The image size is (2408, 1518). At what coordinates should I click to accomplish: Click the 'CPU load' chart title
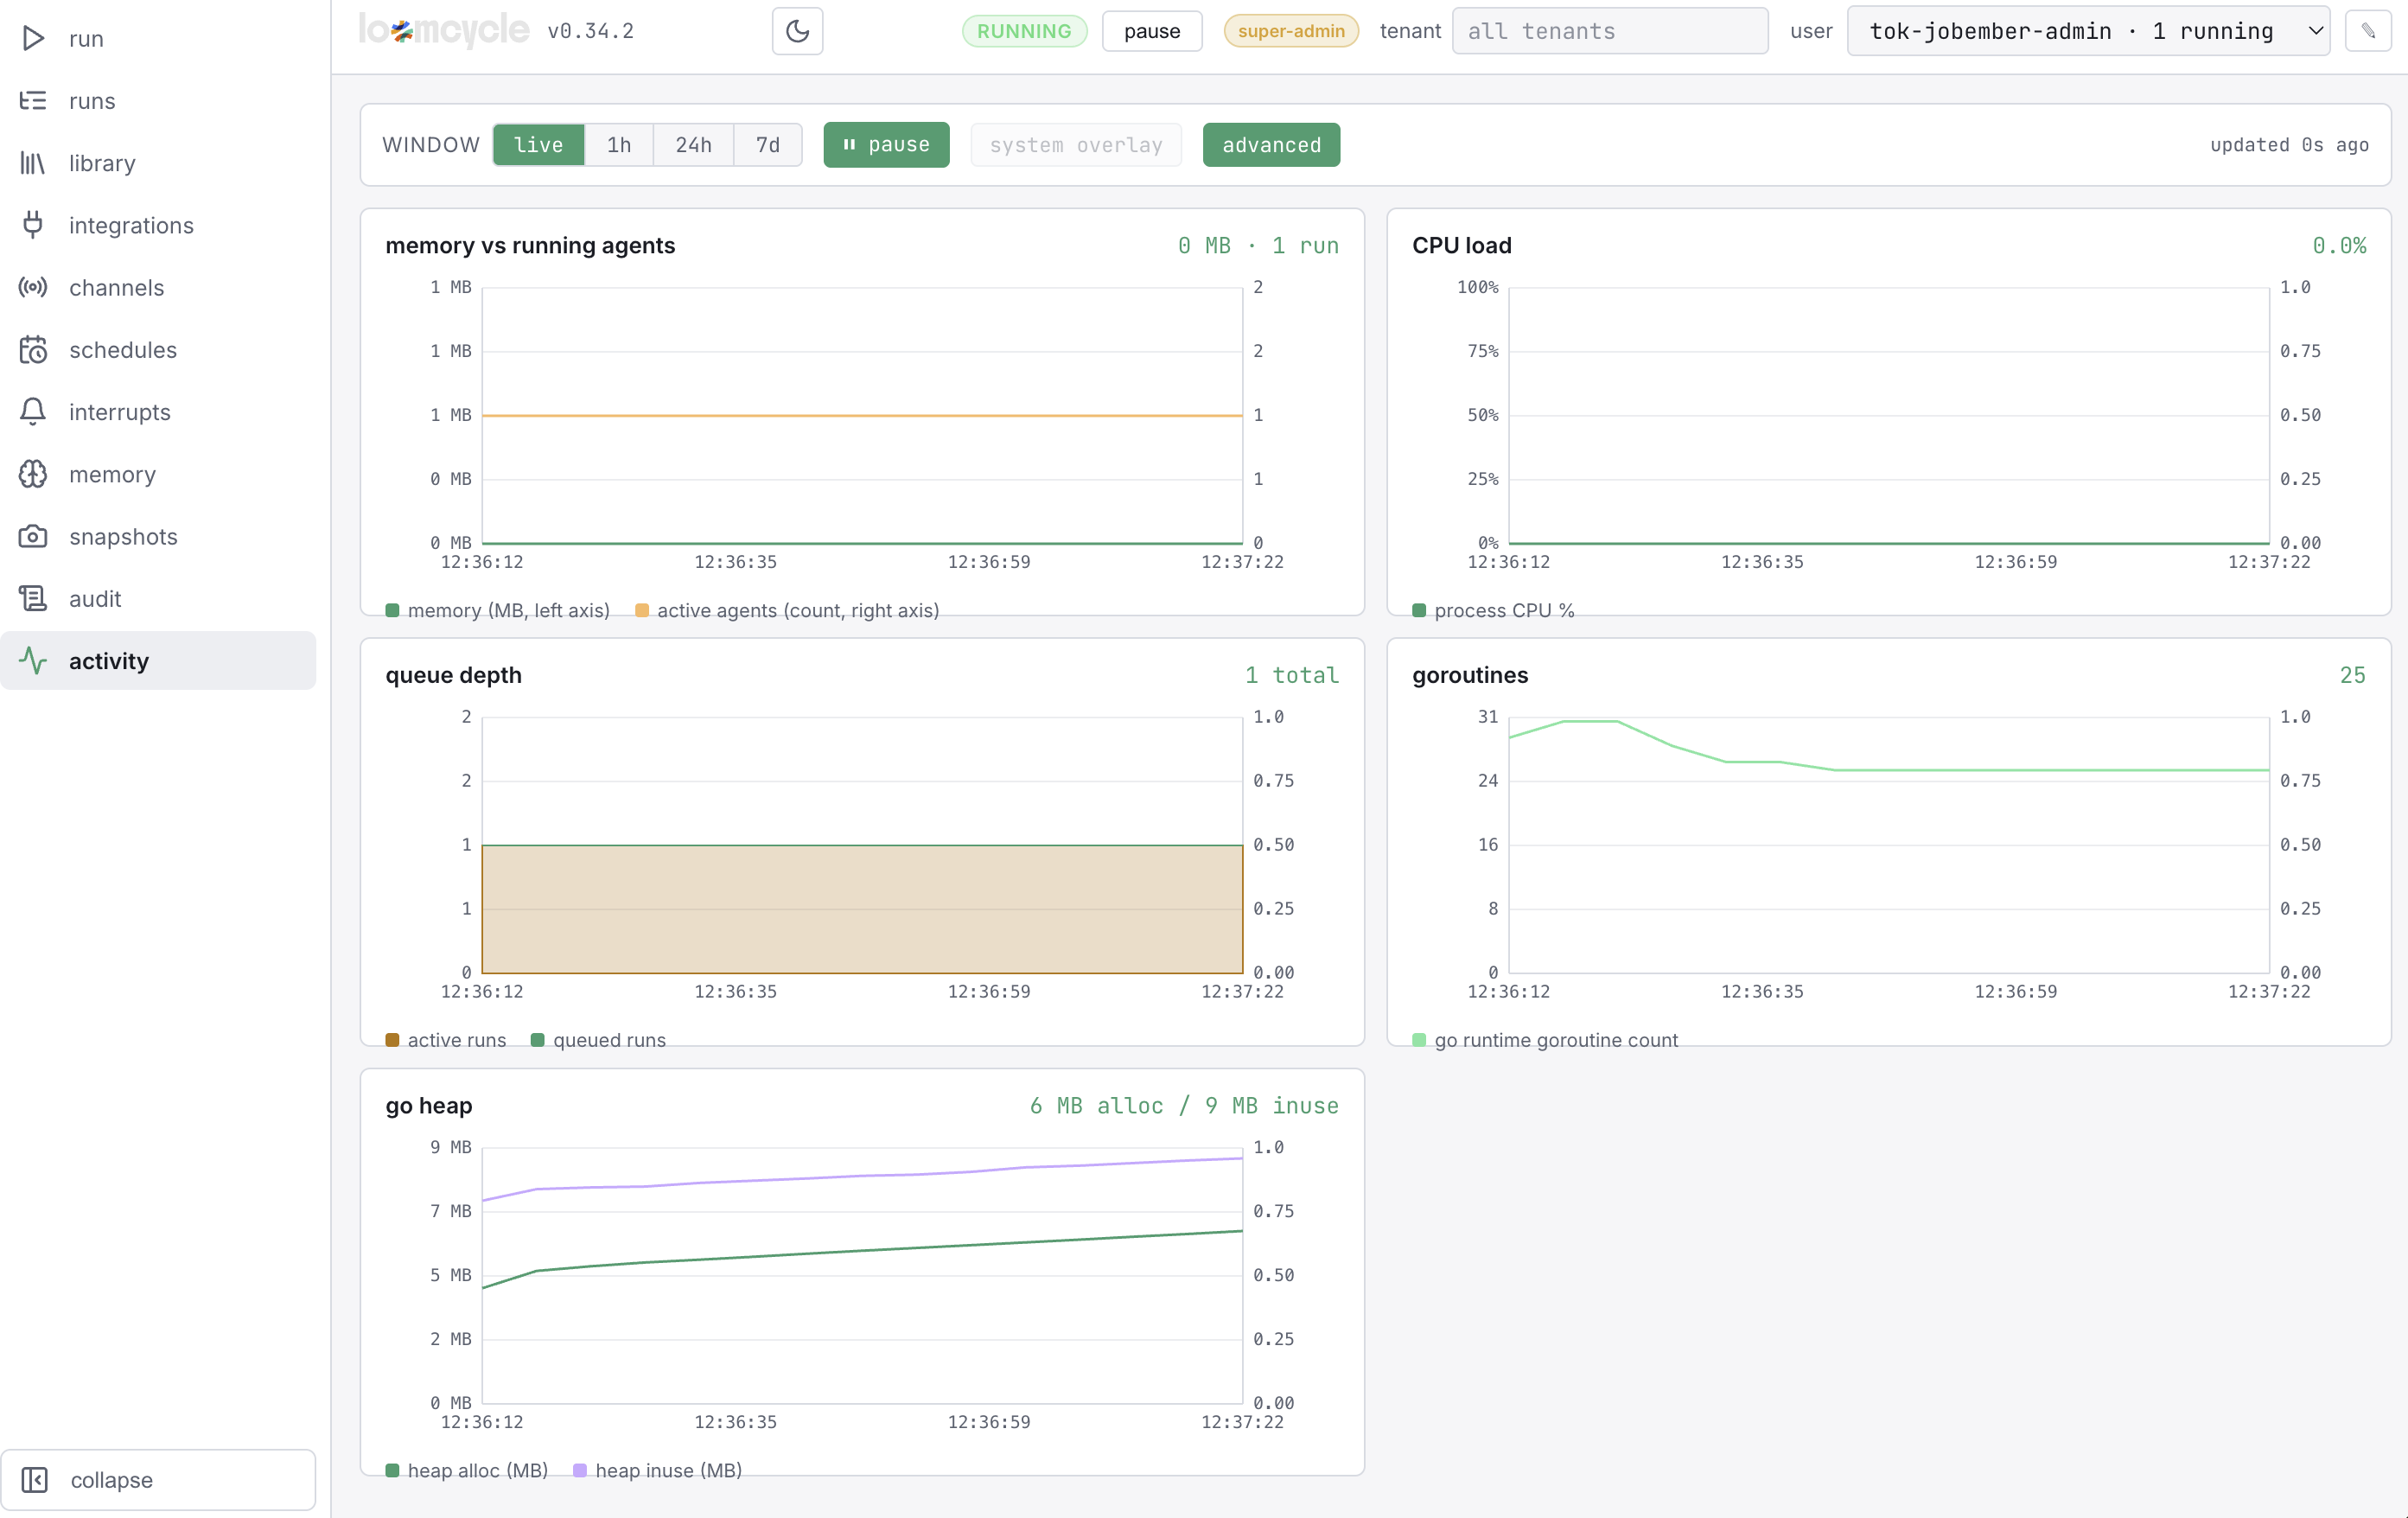pos(1462,246)
